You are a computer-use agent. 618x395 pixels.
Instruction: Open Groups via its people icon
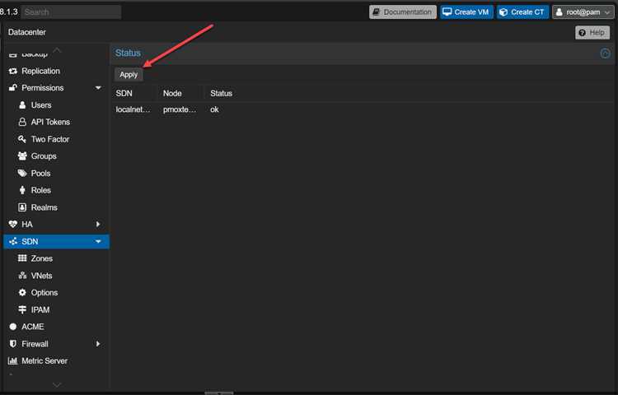[22, 156]
